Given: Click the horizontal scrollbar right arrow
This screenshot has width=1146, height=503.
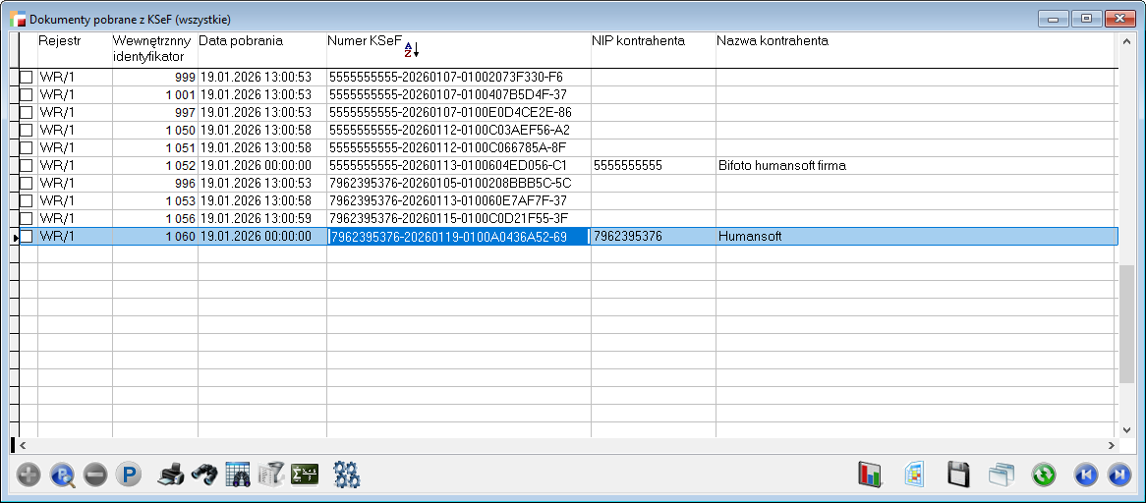Looking at the screenshot, I should click(1111, 445).
